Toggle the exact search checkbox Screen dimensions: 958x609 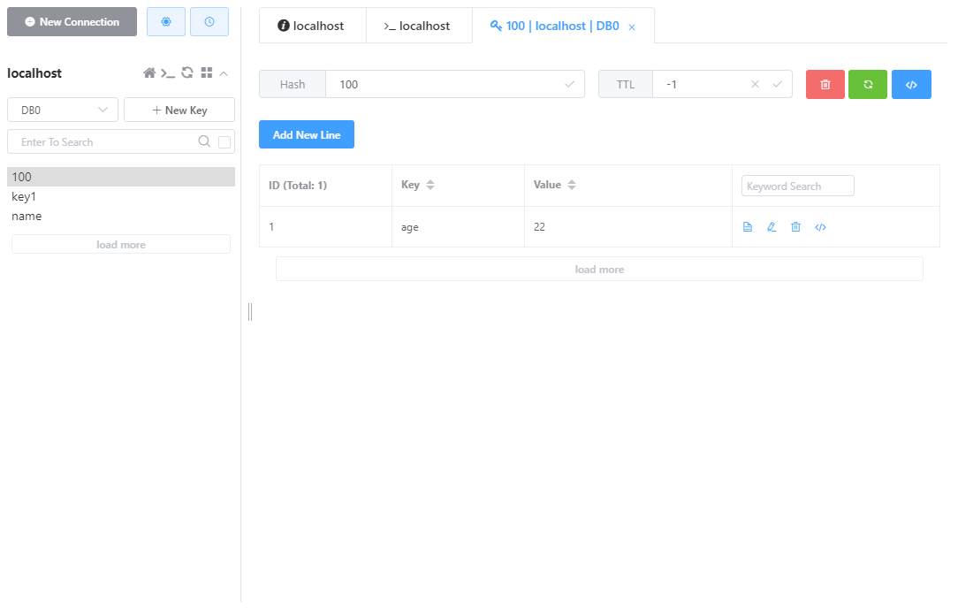point(224,142)
